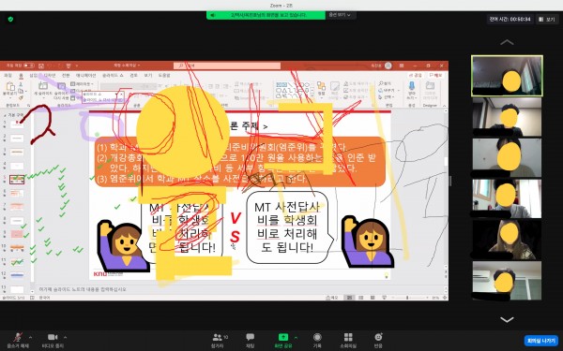The width and height of the screenshot is (563, 351).
Task: Click the PowerPoint user account avatar
Action: point(388,66)
